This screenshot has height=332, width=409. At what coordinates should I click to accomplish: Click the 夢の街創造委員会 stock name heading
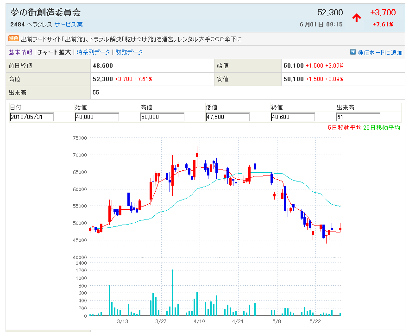(x=45, y=13)
